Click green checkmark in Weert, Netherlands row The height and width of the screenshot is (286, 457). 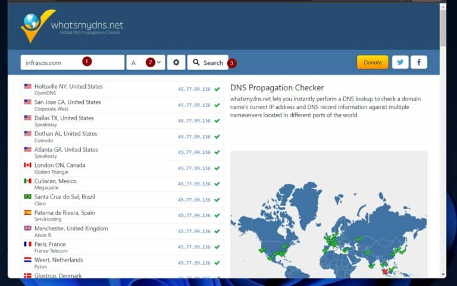tap(217, 263)
